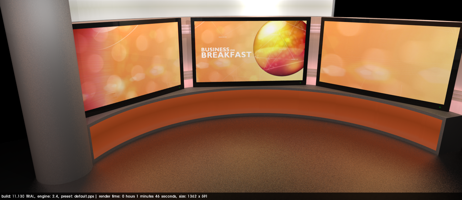Click the green power LED on left monitor

click(x=179, y=87)
